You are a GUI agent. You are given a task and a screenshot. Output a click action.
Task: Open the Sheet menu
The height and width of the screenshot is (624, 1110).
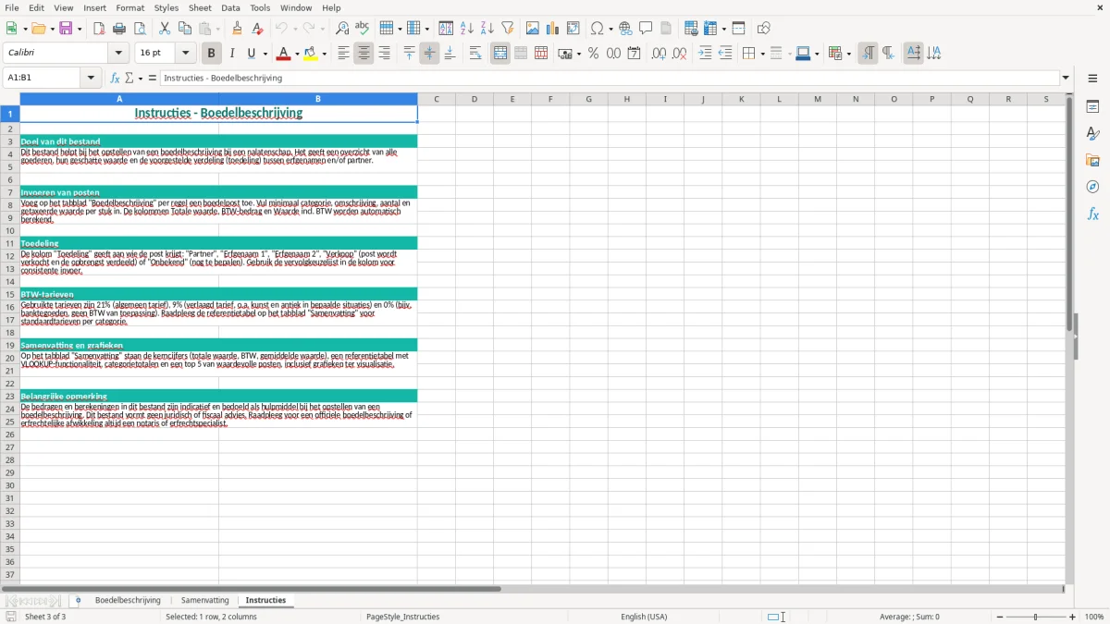tap(200, 7)
